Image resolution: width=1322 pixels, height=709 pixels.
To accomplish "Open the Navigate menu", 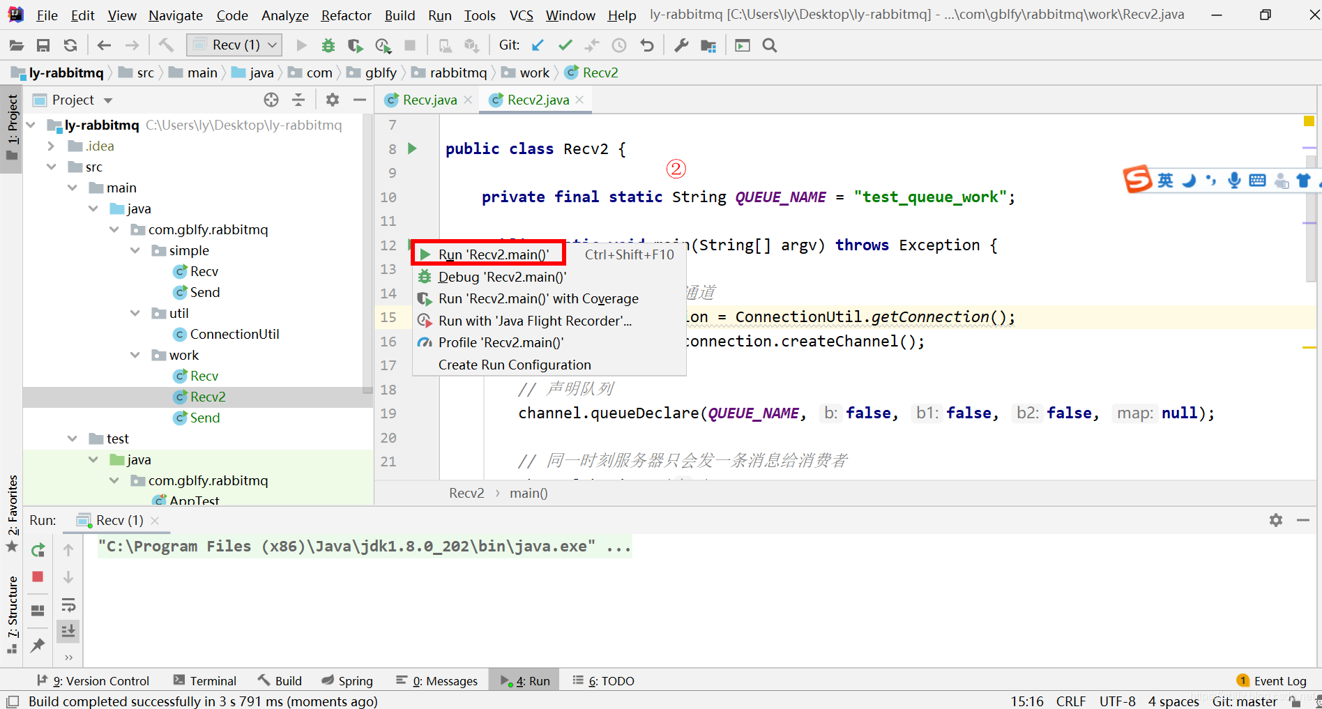I will [176, 15].
